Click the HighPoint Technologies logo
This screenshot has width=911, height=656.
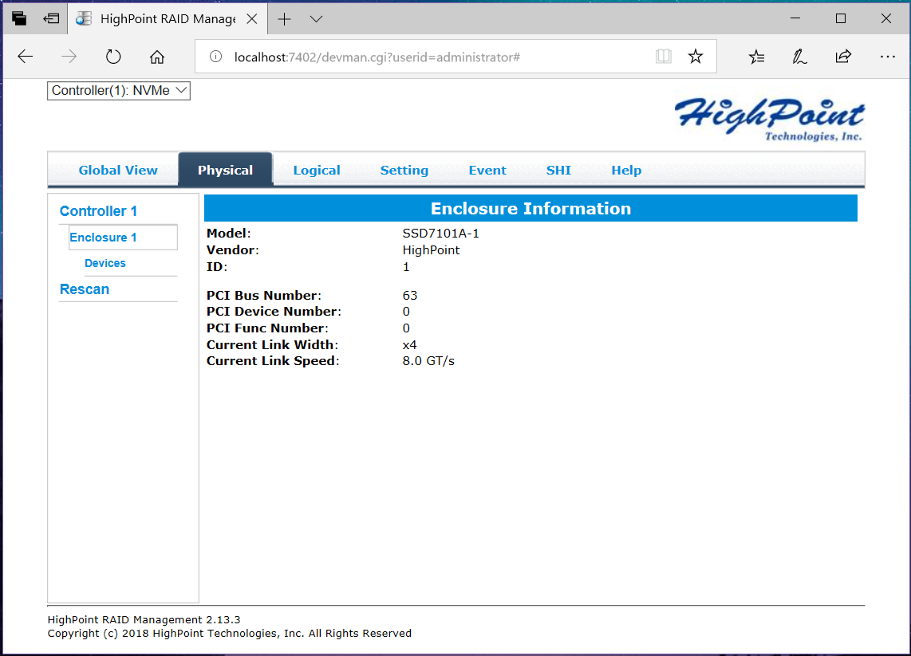click(769, 119)
